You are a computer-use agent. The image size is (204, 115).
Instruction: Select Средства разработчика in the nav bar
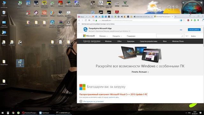click(149, 41)
